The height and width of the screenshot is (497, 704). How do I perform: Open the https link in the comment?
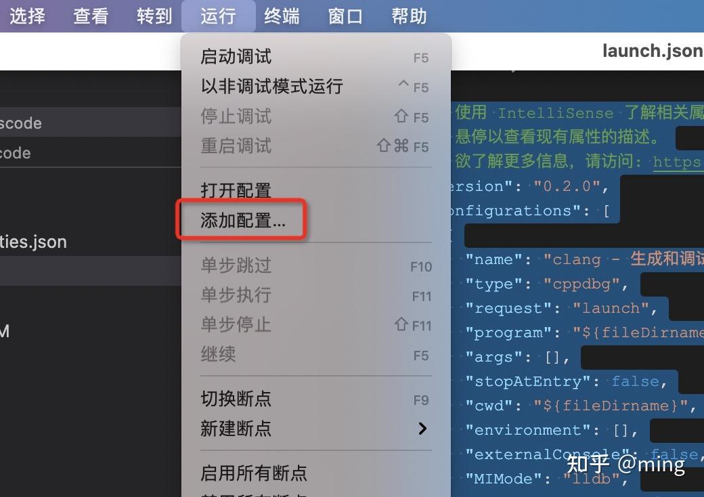[x=678, y=162]
